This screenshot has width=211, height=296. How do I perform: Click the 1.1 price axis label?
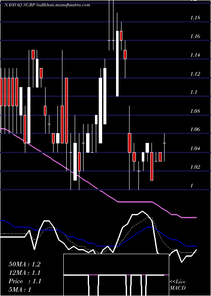pos(193,92)
